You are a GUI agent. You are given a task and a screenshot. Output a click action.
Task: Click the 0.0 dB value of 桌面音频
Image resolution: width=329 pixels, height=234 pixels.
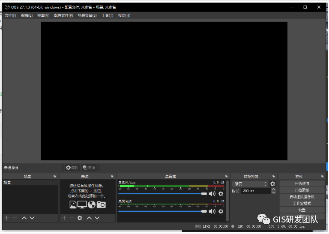click(x=218, y=201)
